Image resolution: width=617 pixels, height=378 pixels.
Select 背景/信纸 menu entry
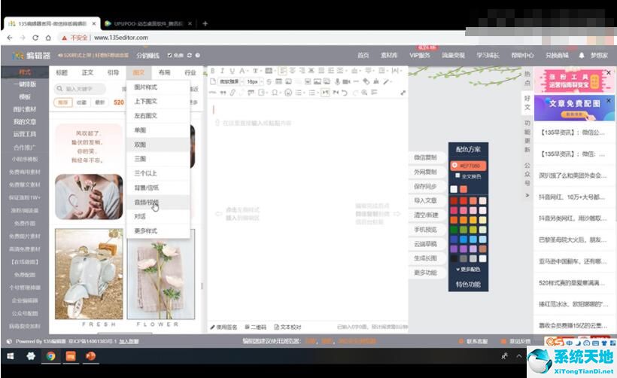point(158,187)
